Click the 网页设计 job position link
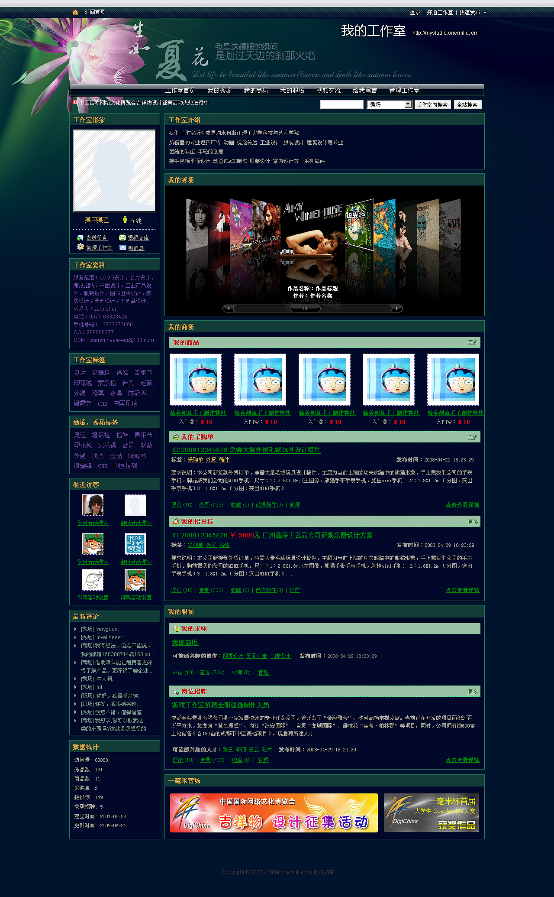This screenshot has width=554, height=897. 233,656
